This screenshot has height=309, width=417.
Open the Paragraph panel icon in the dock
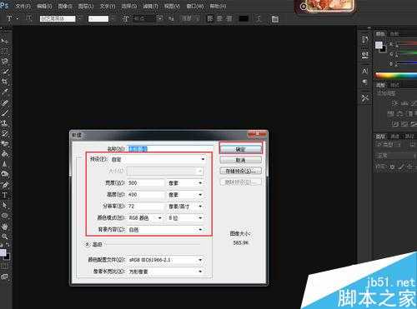[x=364, y=82]
